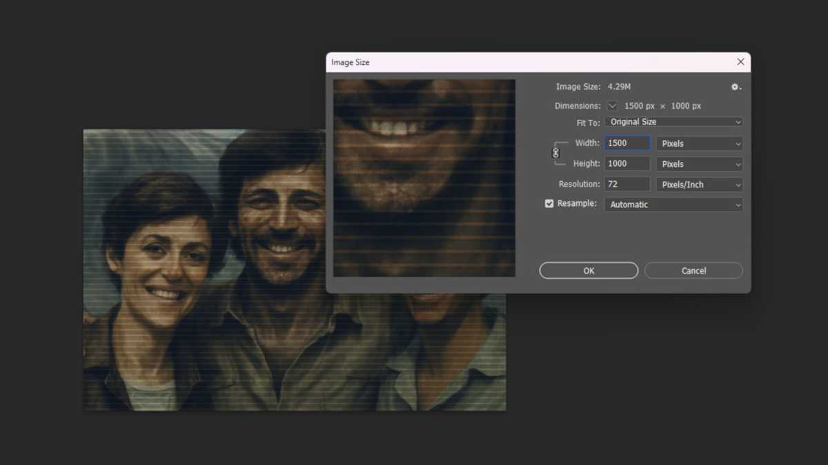Click the zoomed smile preview thumbnail
The height and width of the screenshot is (465, 828).
[x=424, y=177]
